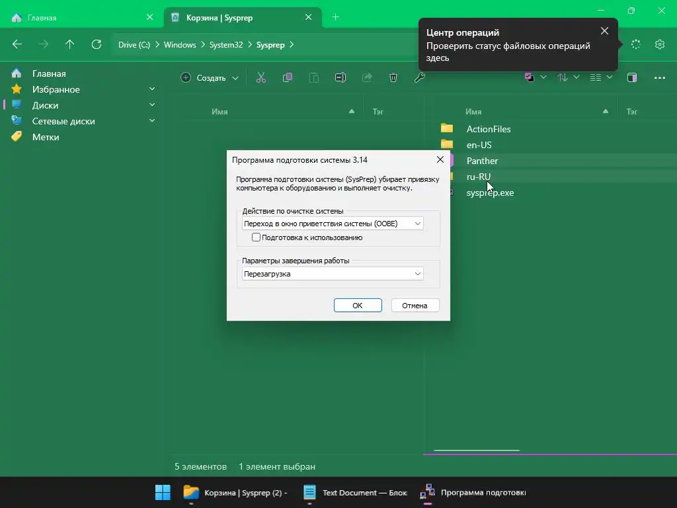This screenshot has width=677, height=508.
Task: Close the Sysprep dialog window
Action: (x=440, y=159)
